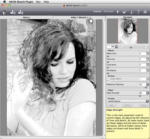Screen dimensions: 150x139
Task: Apply the result with the checkmark icon
Action: tap(125, 12)
